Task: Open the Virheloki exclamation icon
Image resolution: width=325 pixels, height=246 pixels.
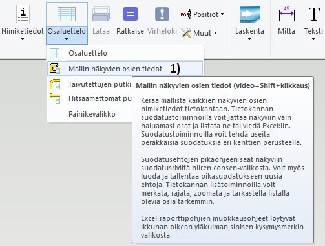Action: (x=162, y=14)
